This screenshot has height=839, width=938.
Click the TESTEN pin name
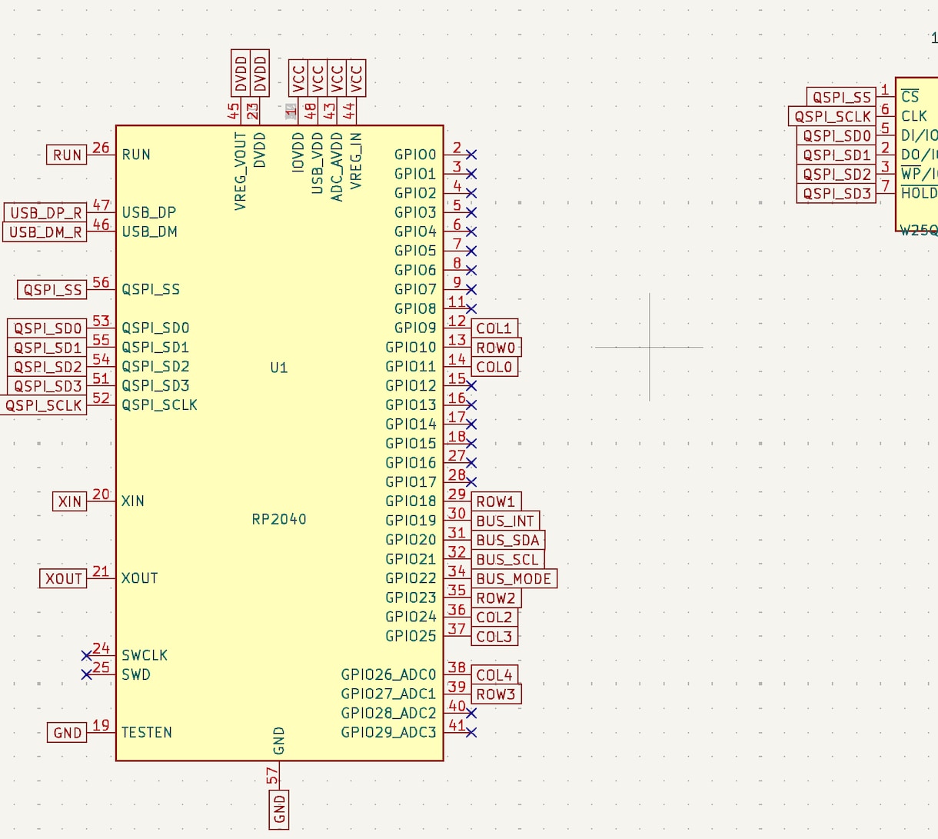(x=147, y=733)
